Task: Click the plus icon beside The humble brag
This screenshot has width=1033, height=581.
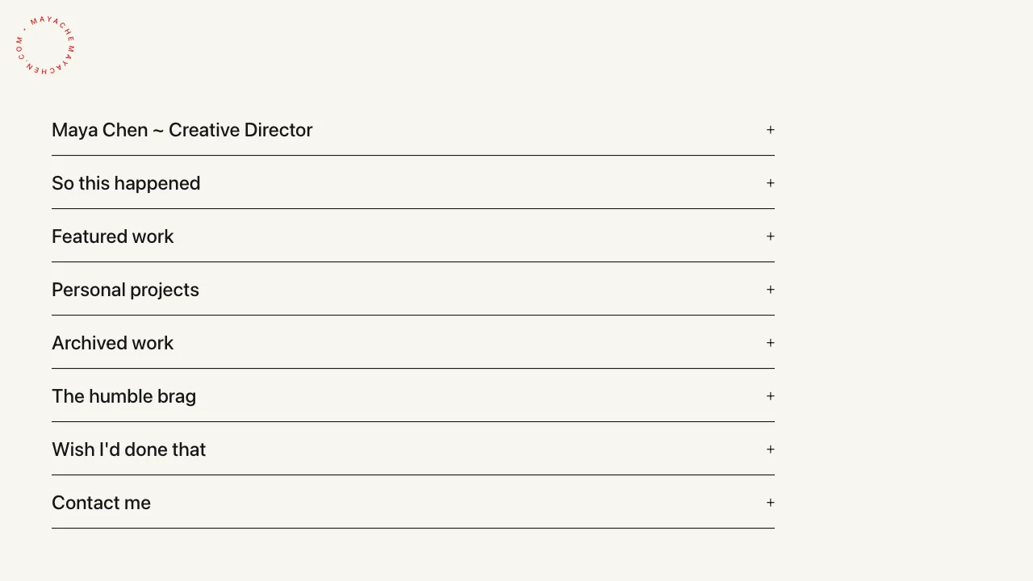Action: 770,396
